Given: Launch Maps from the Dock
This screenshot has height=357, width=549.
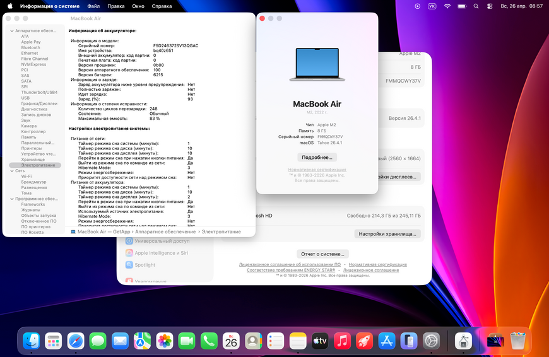Looking at the screenshot, I should click(x=143, y=341).
